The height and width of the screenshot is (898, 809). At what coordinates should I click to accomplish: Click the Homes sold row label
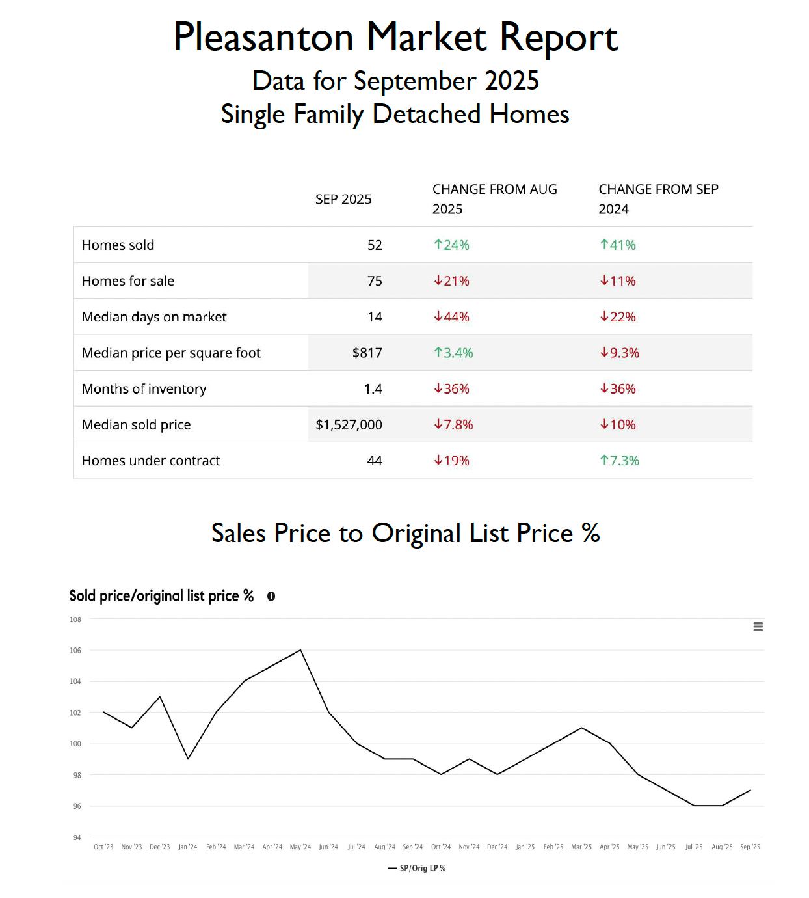point(118,245)
